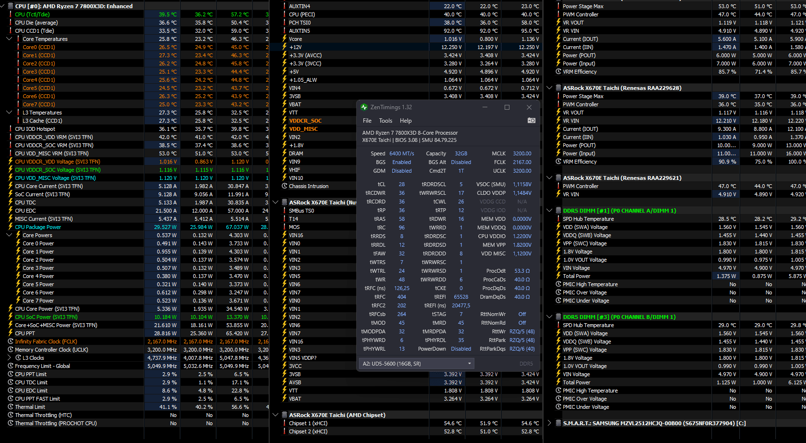806x443 pixels.
Task: Click clock icon beside Infinity Fabric Clock (FCLK)
Action: coord(11,342)
